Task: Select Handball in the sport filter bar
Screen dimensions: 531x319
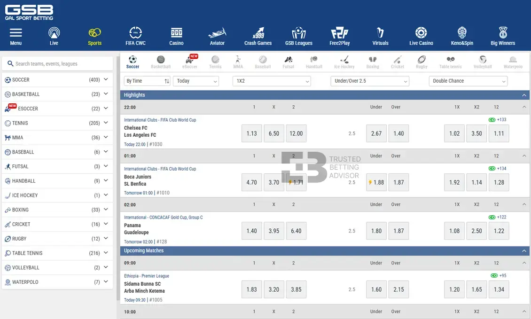Action: [314, 62]
